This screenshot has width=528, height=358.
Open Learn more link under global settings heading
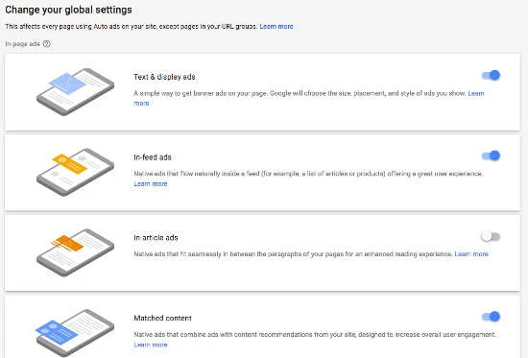tap(276, 26)
